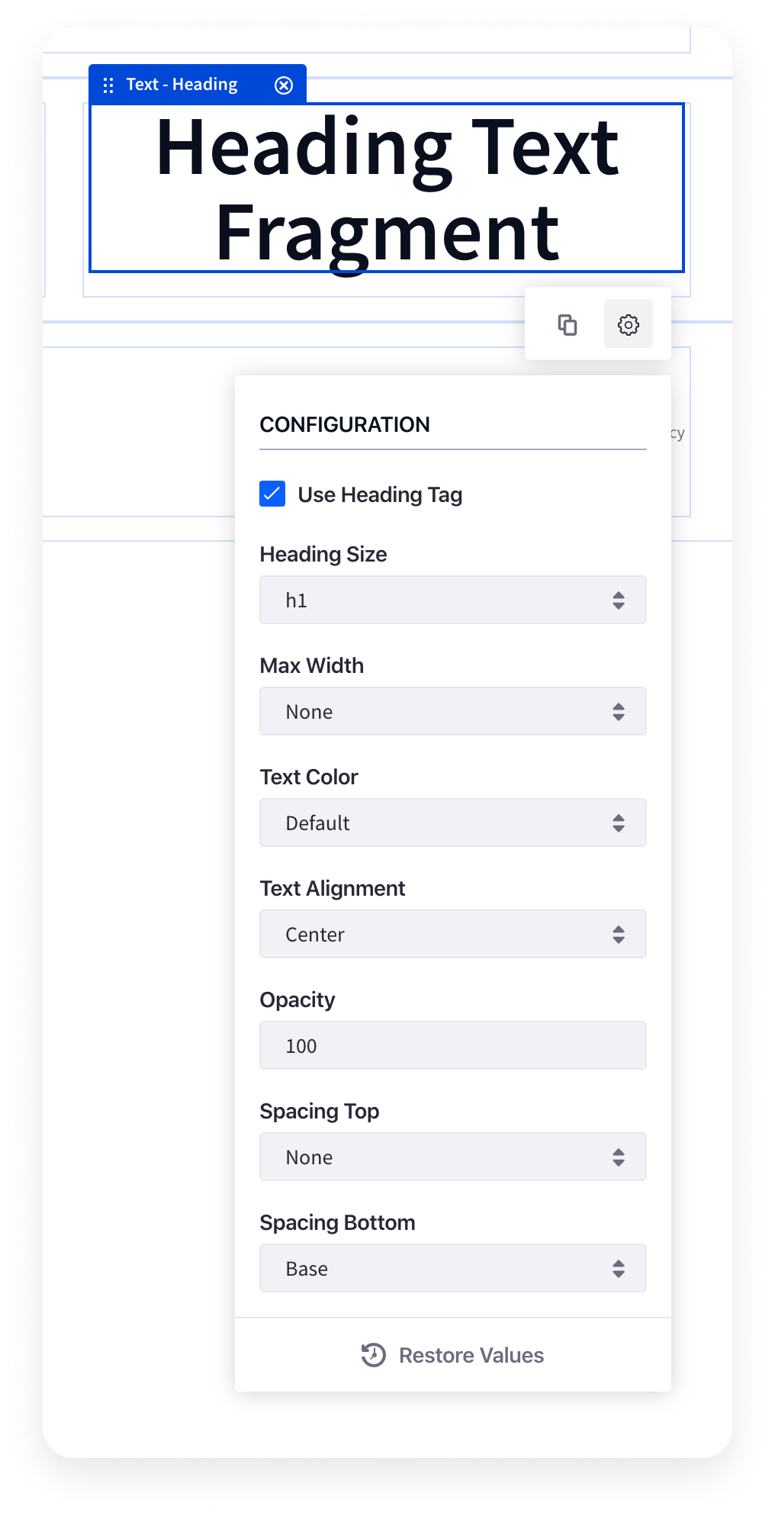Open the Max Width dropdown
The width and height of the screenshot is (775, 1516).
tap(453, 711)
